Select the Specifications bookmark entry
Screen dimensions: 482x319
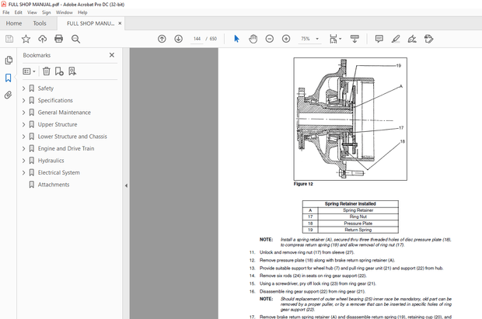click(55, 100)
